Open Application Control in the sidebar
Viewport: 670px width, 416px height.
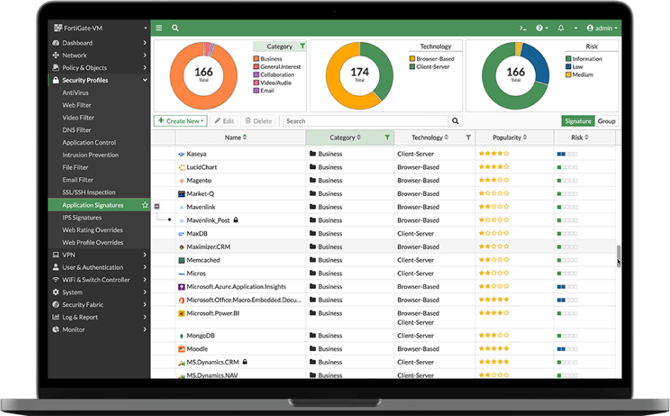[x=89, y=142]
